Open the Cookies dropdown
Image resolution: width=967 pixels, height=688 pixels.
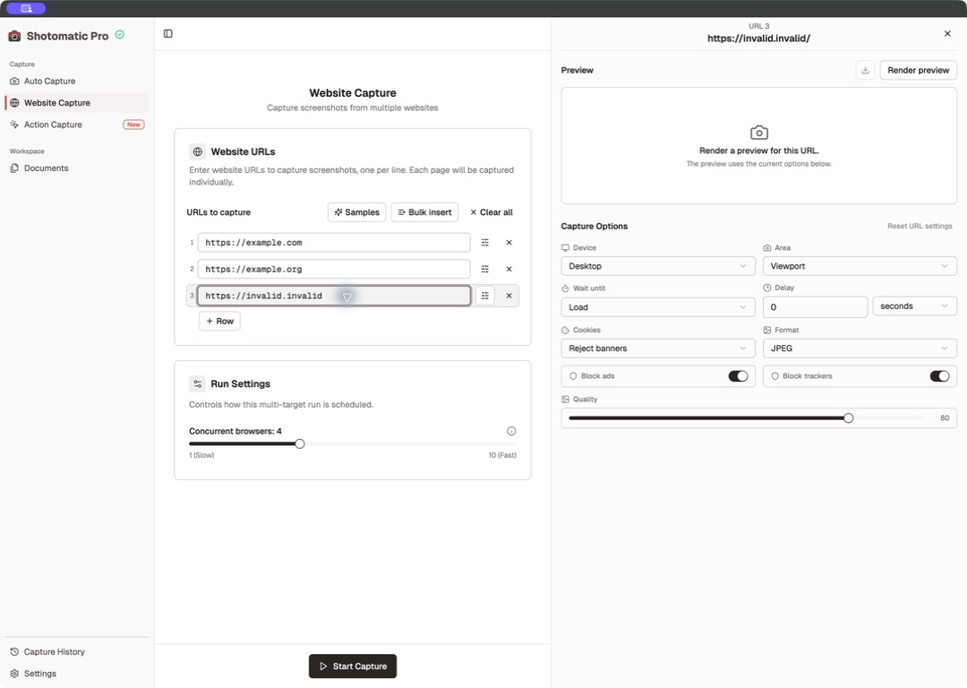pyautogui.click(x=658, y=348)
